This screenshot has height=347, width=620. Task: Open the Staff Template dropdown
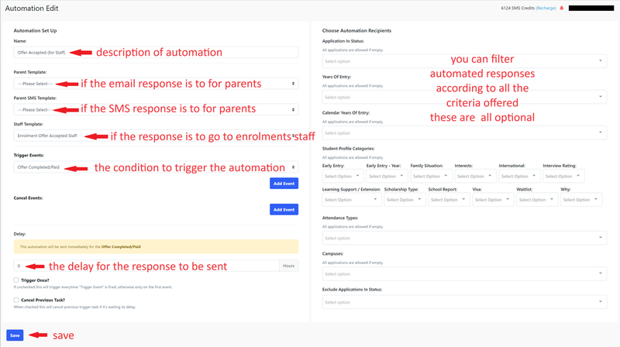(x=156, y=136)
